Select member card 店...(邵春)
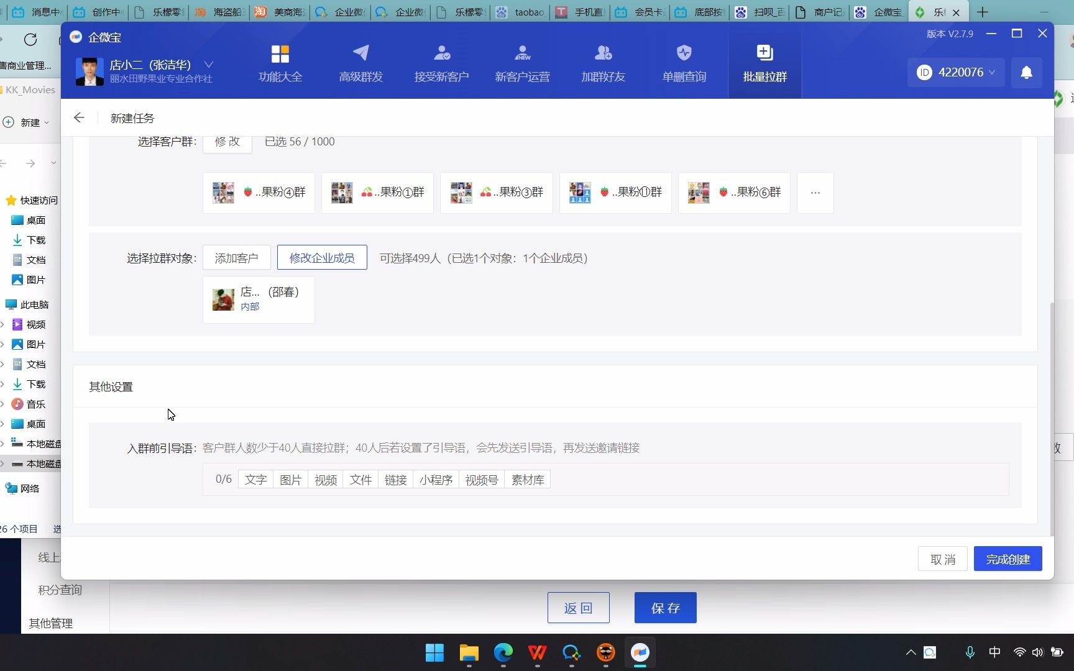The height and width of the screenshot is (671, 1074). pos(259,299)
